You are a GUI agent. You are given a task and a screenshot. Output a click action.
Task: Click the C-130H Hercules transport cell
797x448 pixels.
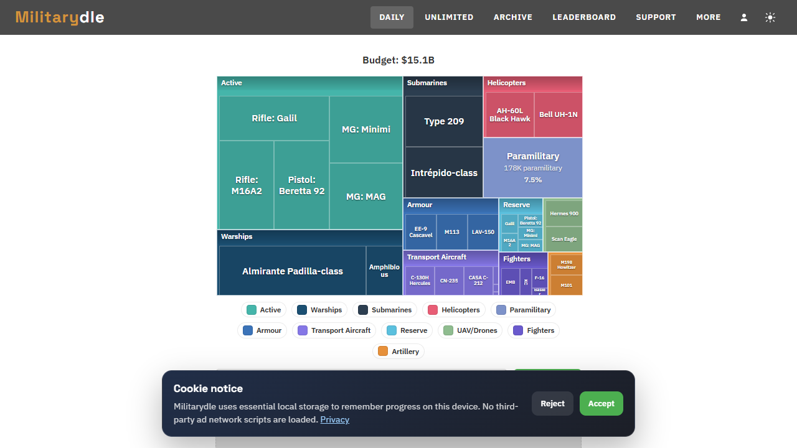point(420,281)
